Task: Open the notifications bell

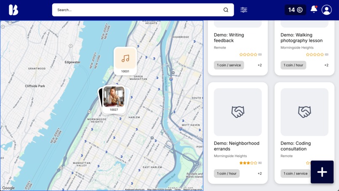Action: [x=314, y=9]
